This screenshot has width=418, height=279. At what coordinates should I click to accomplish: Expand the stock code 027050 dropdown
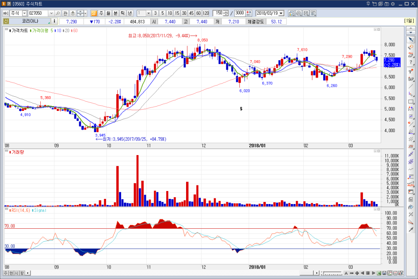click(x=51, y=13)
